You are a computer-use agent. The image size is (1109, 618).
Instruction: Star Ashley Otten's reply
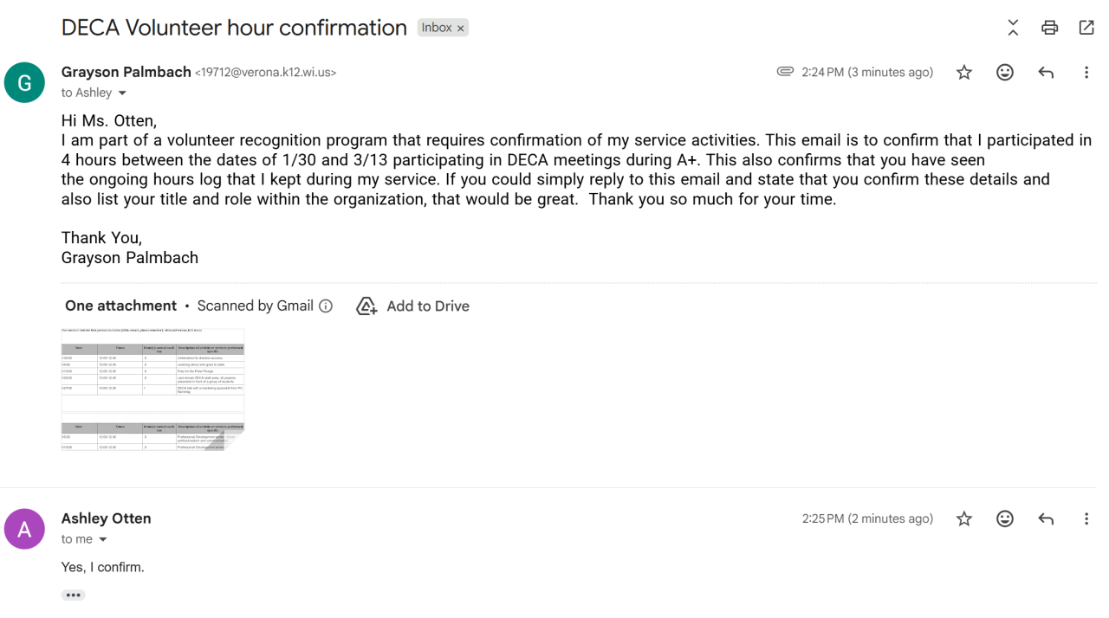[964, 519]
